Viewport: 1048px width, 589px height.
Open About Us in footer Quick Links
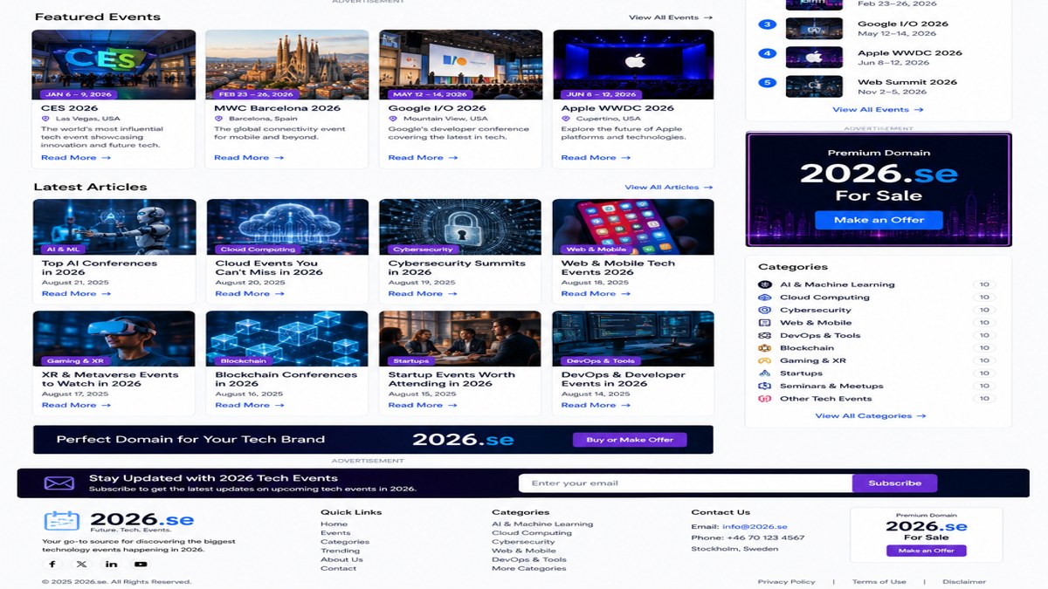(x=341, y=560)
